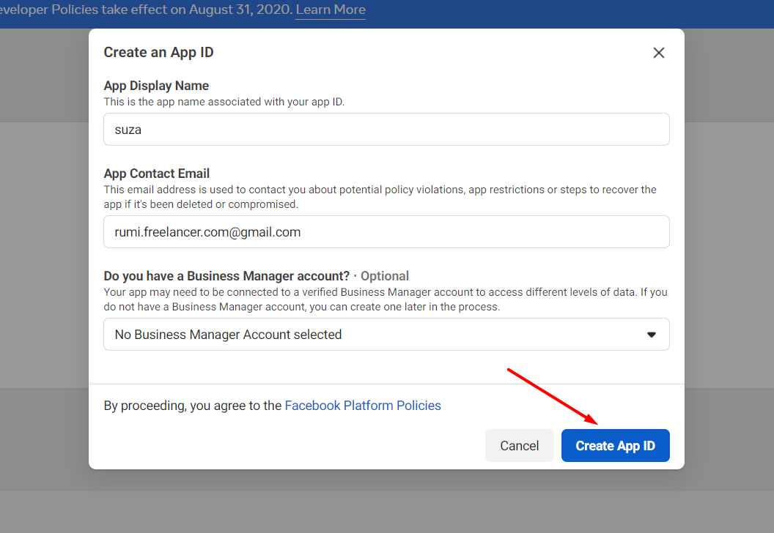
Task: Click the 'App Display Name' label
Action: tap(156, 86)
